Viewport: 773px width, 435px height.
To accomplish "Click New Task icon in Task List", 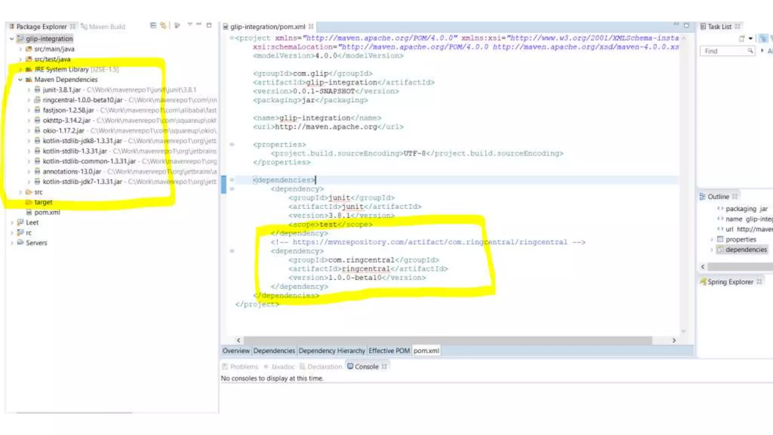I will [x=742, y=39].
